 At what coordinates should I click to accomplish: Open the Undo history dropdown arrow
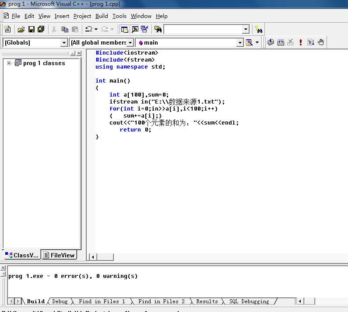click(96, 29)
